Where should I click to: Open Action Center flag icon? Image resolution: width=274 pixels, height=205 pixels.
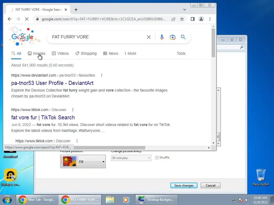point(241,200)
